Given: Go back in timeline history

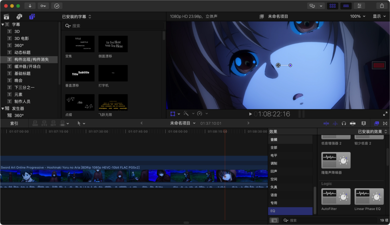Looking at the screenshot, I should tap(142, 123).
